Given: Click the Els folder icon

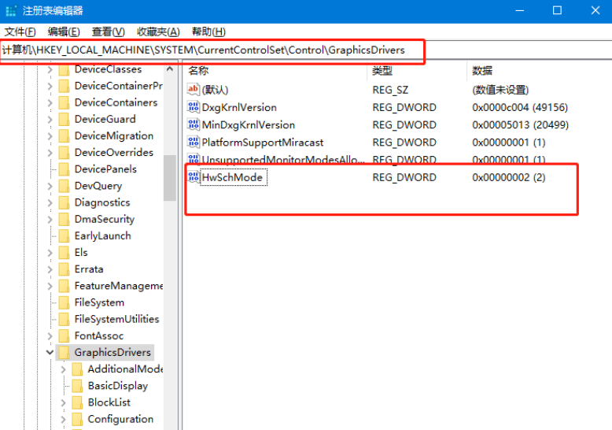Looking at the screenshot, I should [x=64, y=253].
